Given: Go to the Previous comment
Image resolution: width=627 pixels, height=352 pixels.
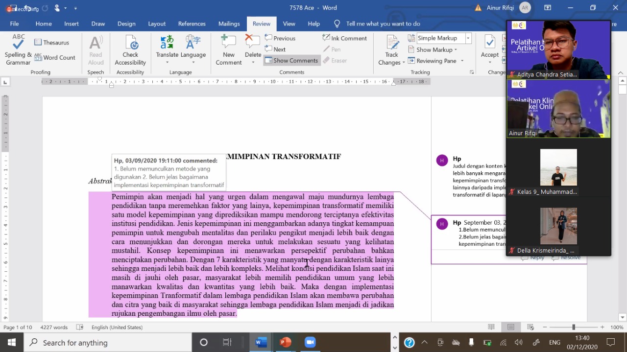Looking at the screenshot, I should pyautogui.click(x=280, y=38).
